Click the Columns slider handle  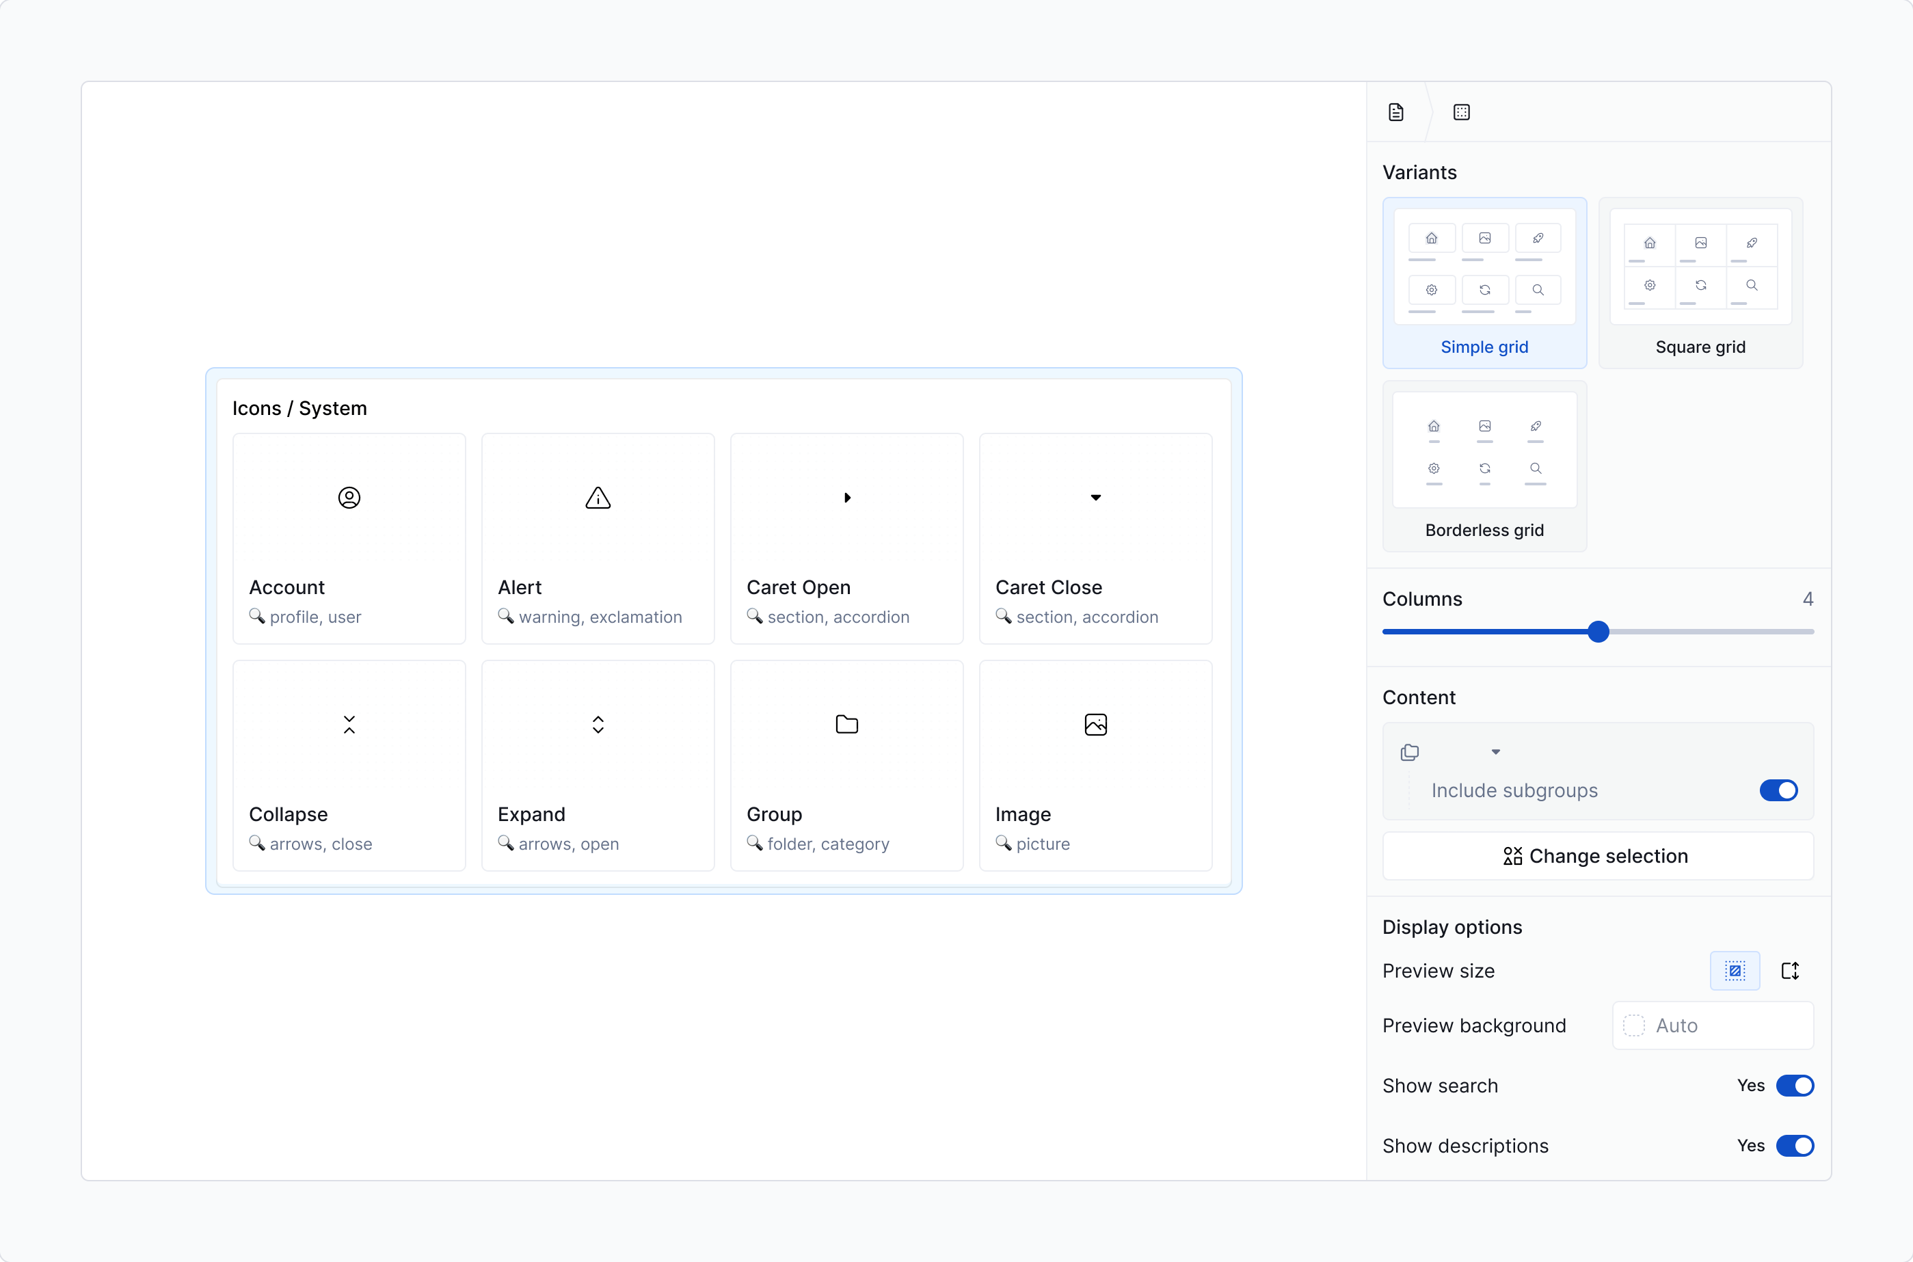click(x=1598, y=632)
